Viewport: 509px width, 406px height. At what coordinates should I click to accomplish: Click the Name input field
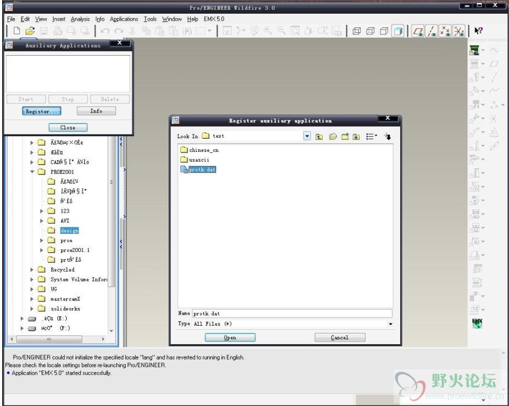292,314
